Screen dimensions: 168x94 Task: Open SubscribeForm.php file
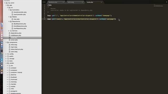17,49
